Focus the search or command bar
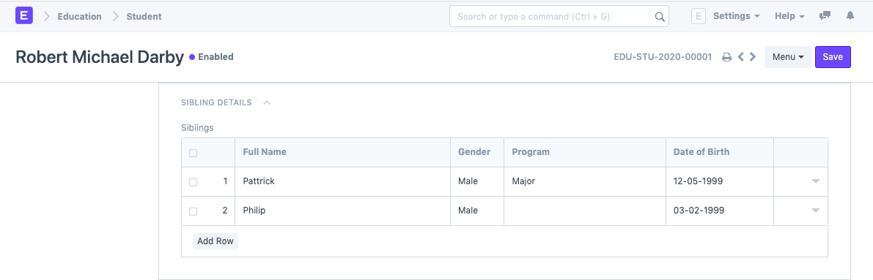 point(559,17)
